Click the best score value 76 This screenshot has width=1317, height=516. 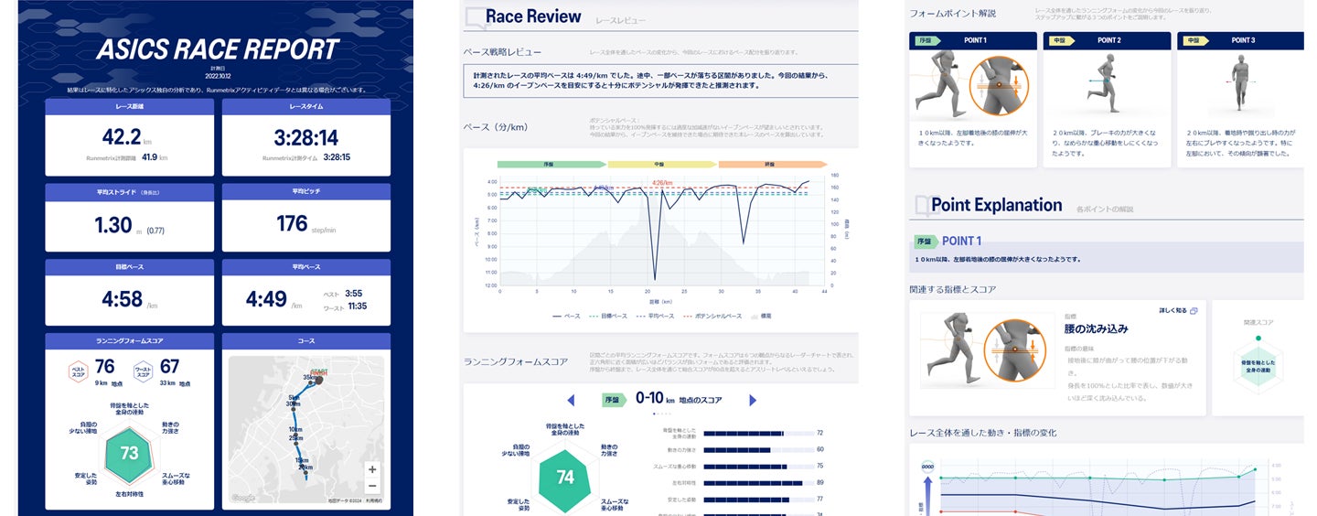[105, 367]
